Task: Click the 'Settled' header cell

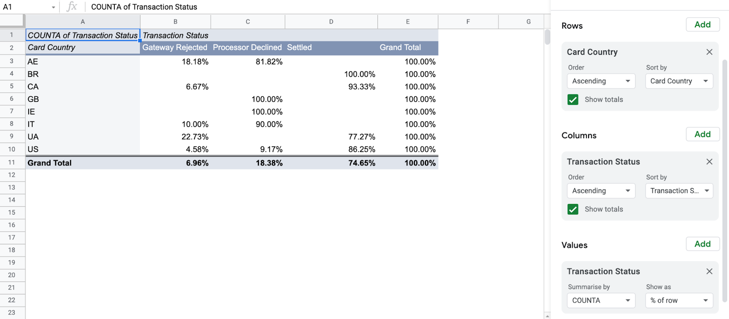Action: pos(331,47)
